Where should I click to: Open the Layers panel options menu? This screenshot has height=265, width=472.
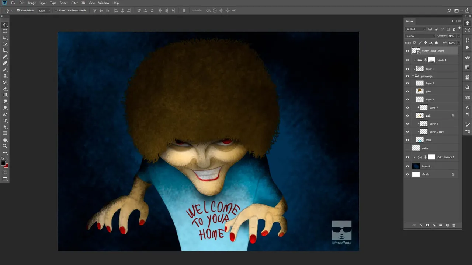coord(459,21)
